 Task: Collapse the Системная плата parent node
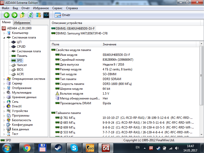[4, 38]
